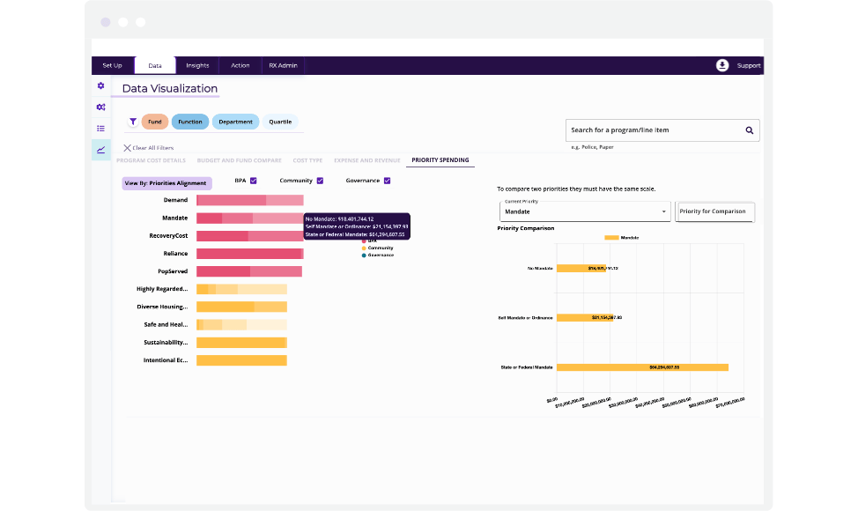This screenshot has height=511, width=858.
Task: Open the Priority for Comparison dropdown
Action: [x=714, y=211]
